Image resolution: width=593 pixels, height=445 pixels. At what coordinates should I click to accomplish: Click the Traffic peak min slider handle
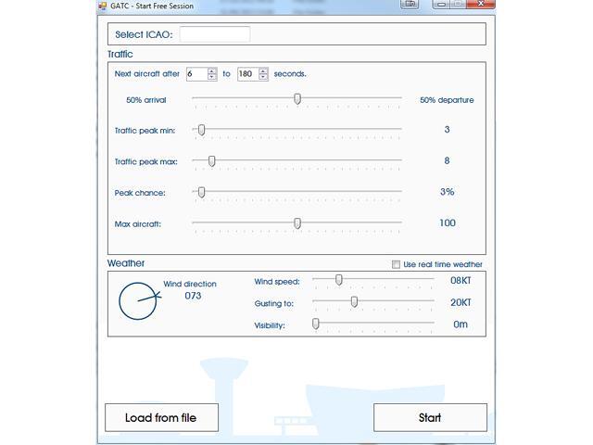tap(201, 130)
